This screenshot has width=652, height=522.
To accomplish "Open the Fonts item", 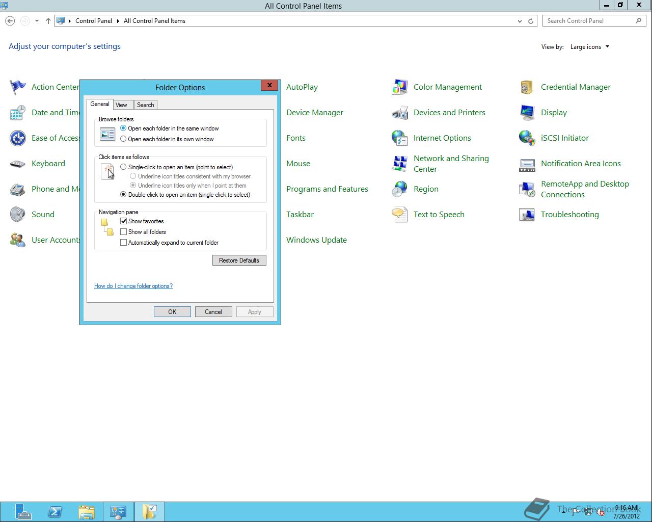I will (x=296, y=138).
